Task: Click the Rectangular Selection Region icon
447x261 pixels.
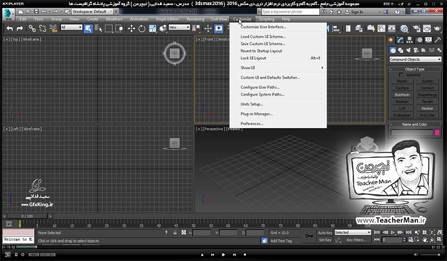Action: (x=108, y=29)
